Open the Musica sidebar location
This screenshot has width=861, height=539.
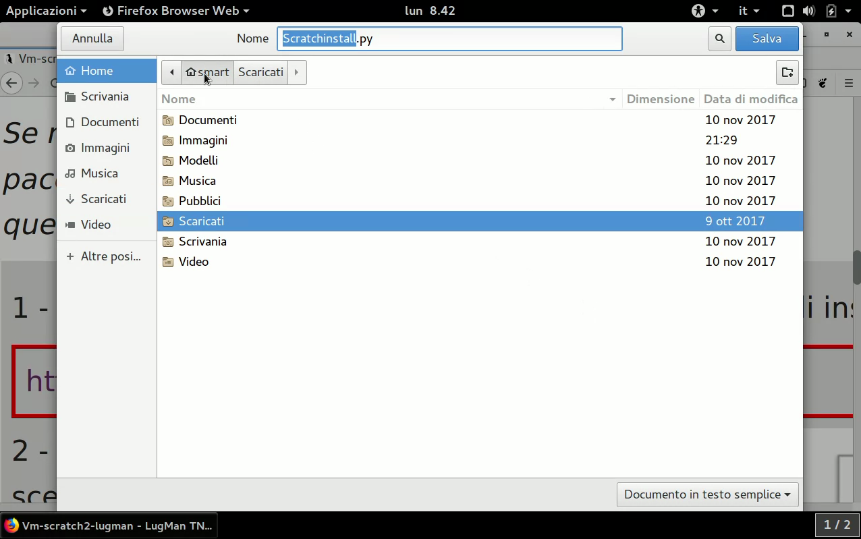pos(99,173)
